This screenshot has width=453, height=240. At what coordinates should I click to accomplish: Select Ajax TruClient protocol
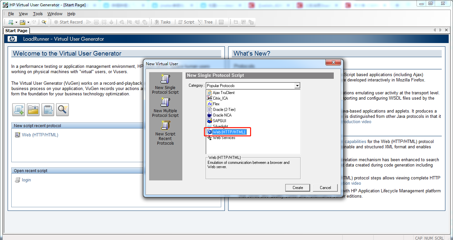coord(221,93)
